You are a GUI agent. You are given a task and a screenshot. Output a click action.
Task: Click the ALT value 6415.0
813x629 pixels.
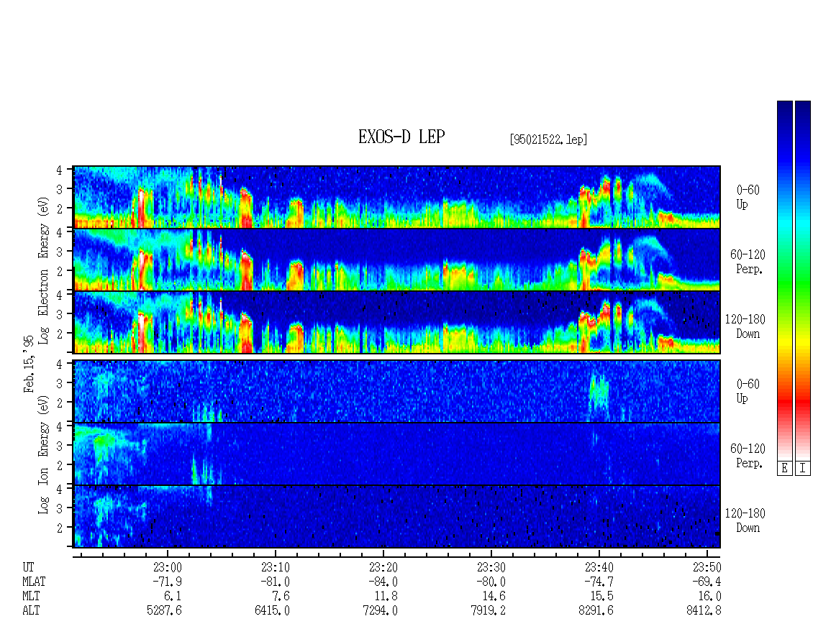[272, 611]
